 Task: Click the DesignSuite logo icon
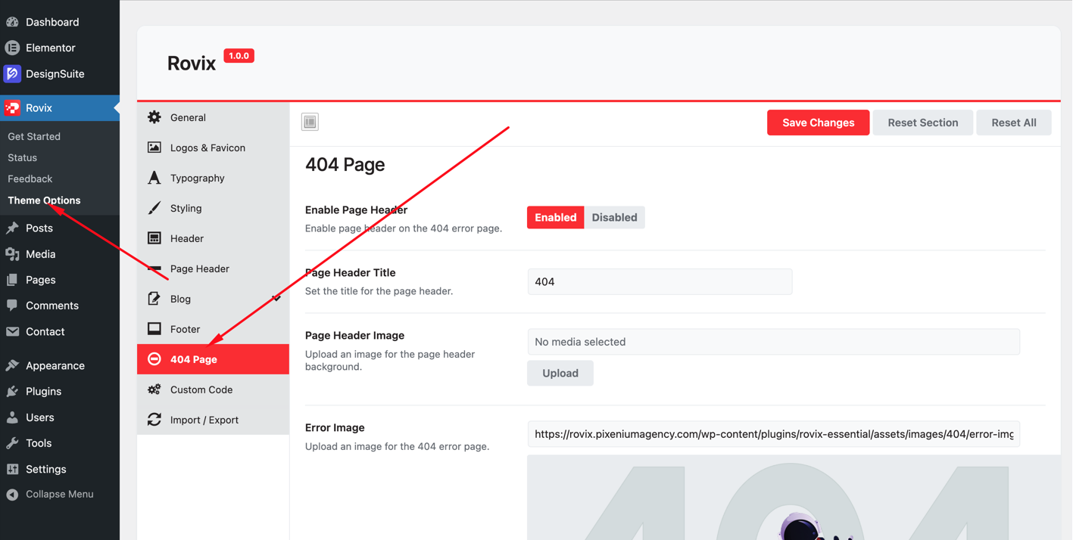12,74
